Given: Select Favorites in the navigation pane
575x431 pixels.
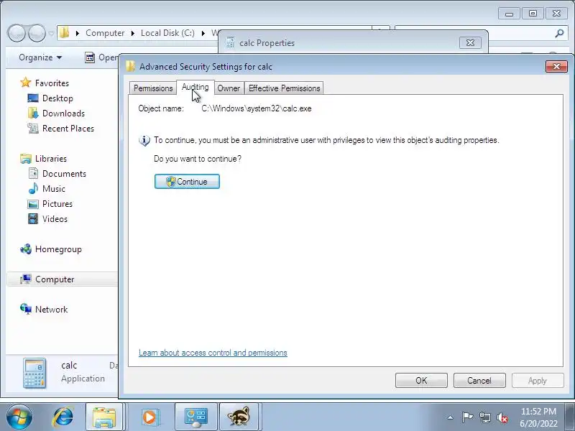Looking at the screenshot, I should click(x=52, y=83).
